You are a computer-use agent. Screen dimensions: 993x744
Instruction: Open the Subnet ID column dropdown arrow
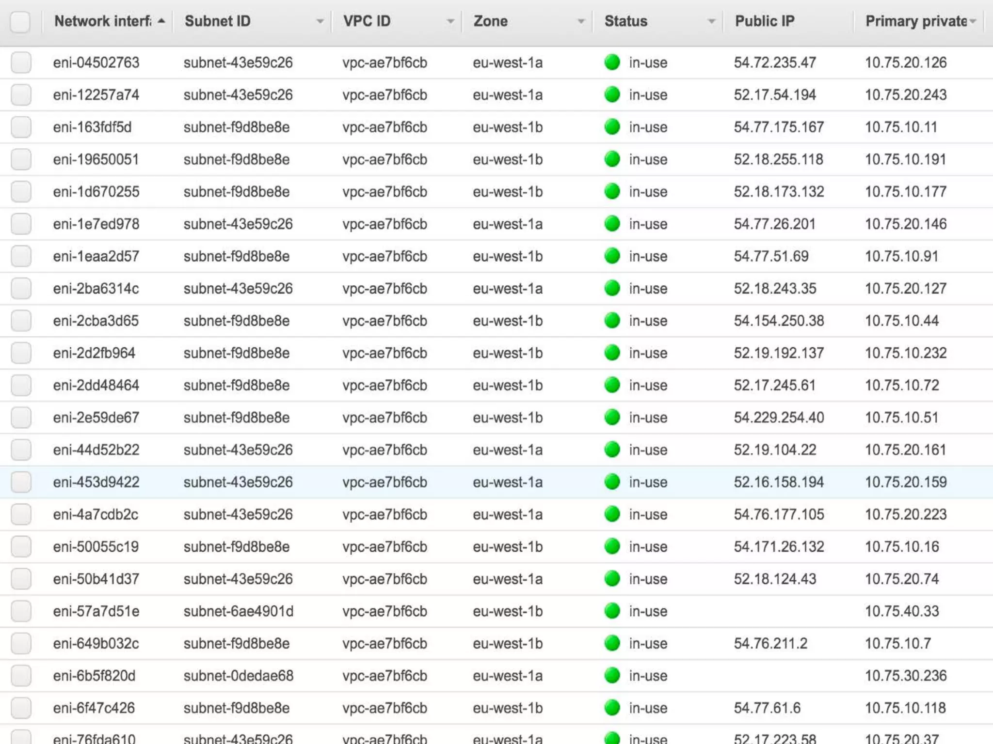coord(320,22)
